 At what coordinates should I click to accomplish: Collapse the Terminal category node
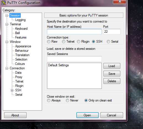tap(7, 24)
